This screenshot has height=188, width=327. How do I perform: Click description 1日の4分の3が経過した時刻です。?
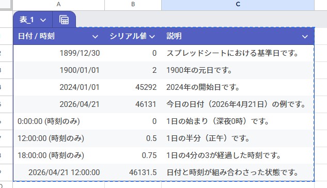pos(224,155)
